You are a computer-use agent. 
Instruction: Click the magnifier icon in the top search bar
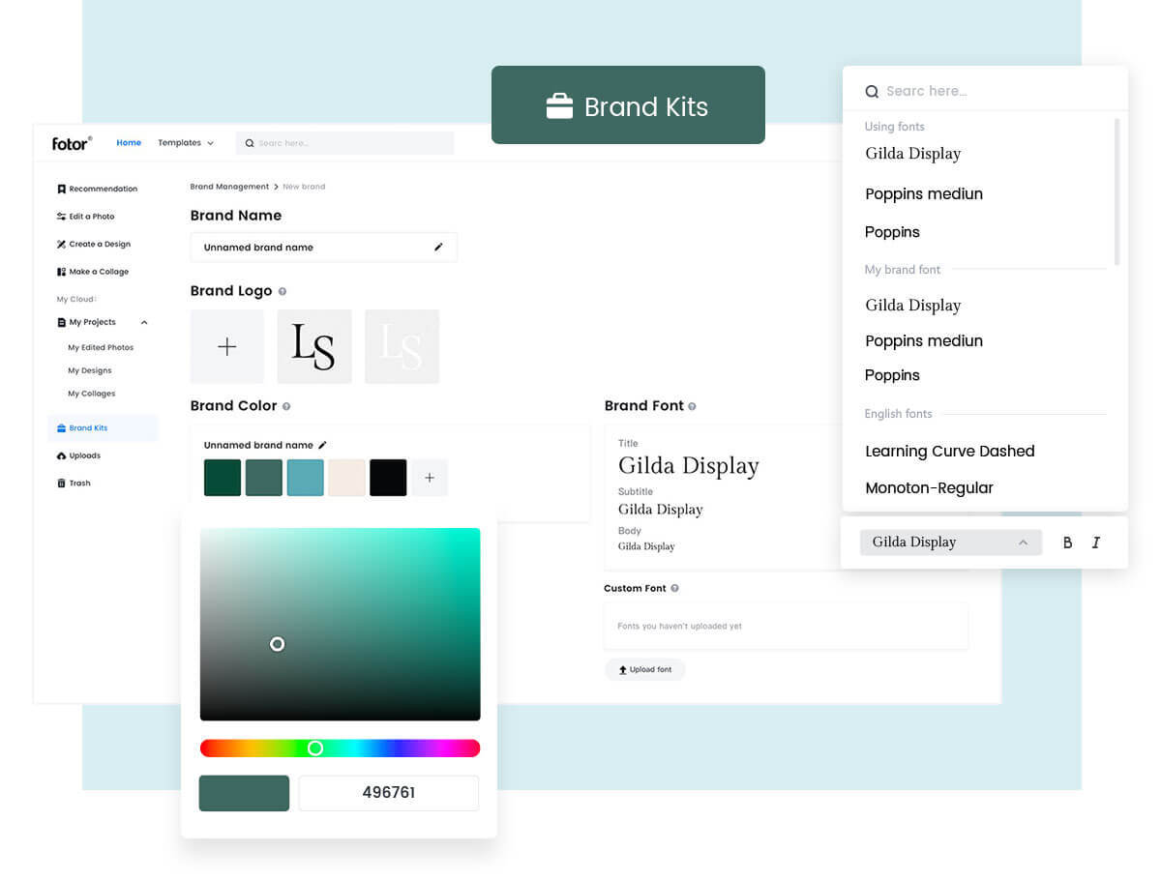250,143
